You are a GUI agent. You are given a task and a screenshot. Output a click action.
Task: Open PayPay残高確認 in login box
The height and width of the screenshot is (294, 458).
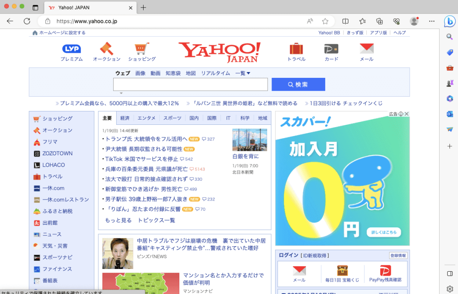pos(385,273)
